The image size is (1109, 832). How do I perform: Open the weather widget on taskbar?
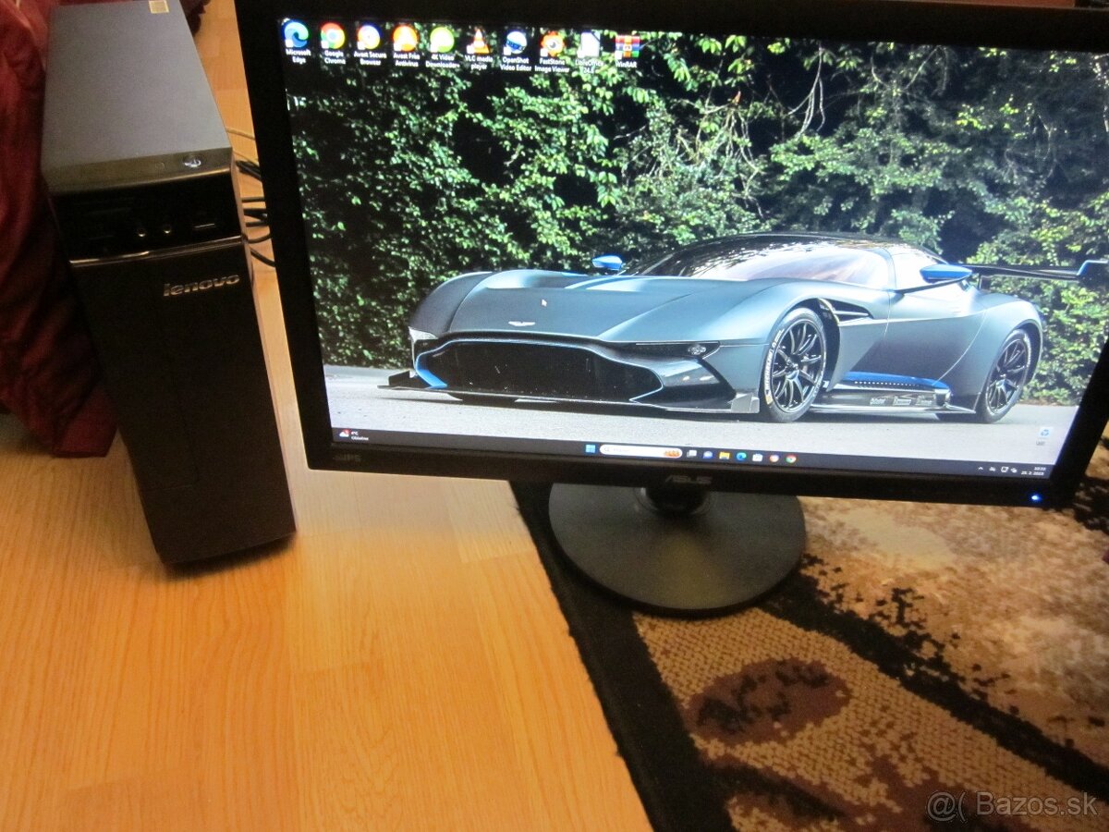[353, 434]
